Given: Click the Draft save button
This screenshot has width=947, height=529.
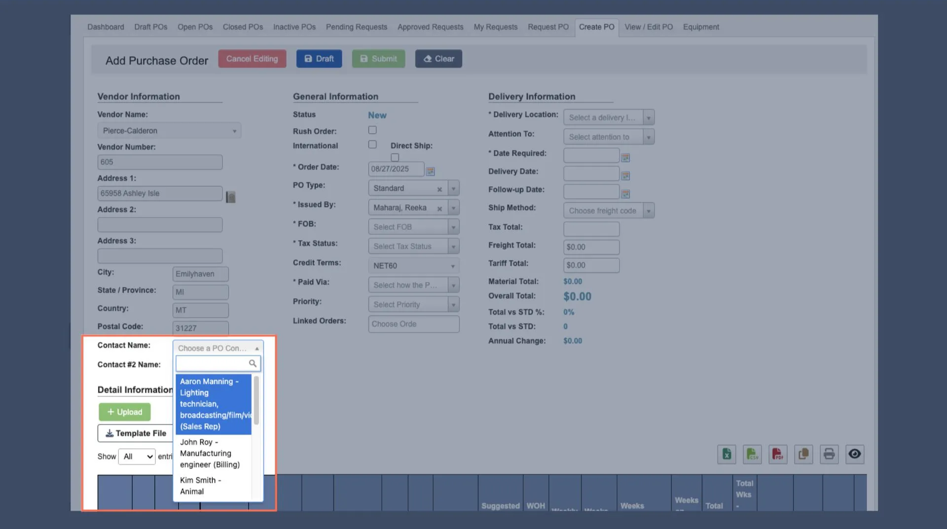Looking at the screenshot, I should [x=319, y=59].
